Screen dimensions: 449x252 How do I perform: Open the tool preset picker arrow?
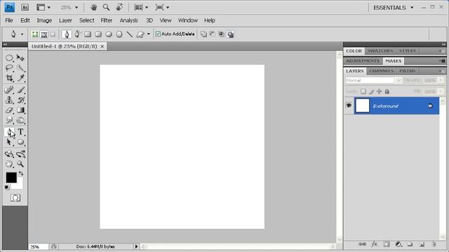[x=22, y=34]
